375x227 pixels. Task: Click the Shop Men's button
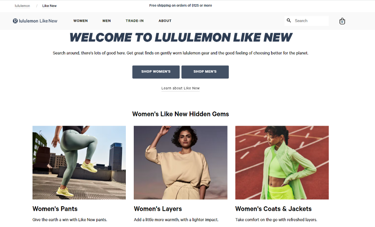pos(205,72)
